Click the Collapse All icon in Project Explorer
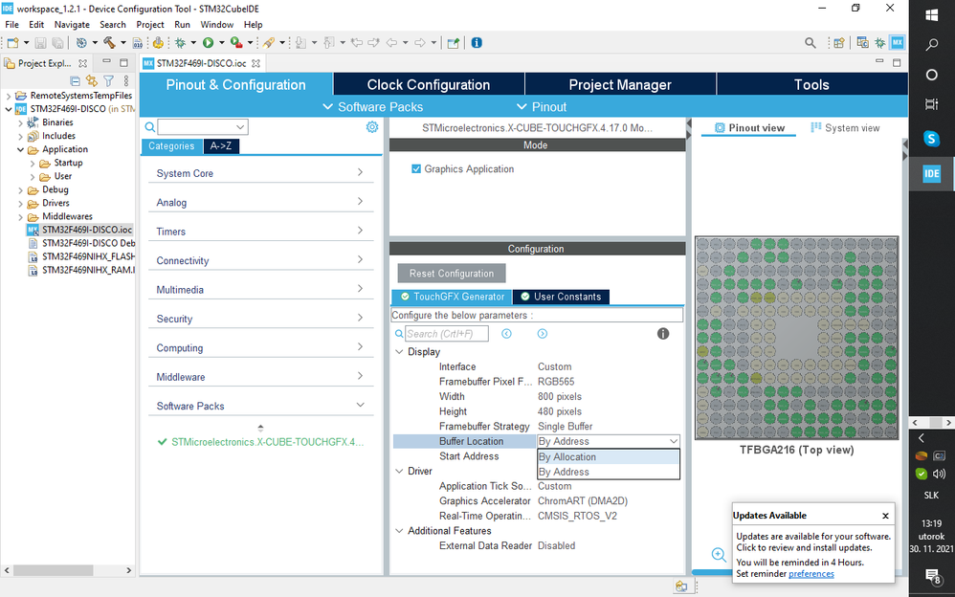 coord(75,80)
